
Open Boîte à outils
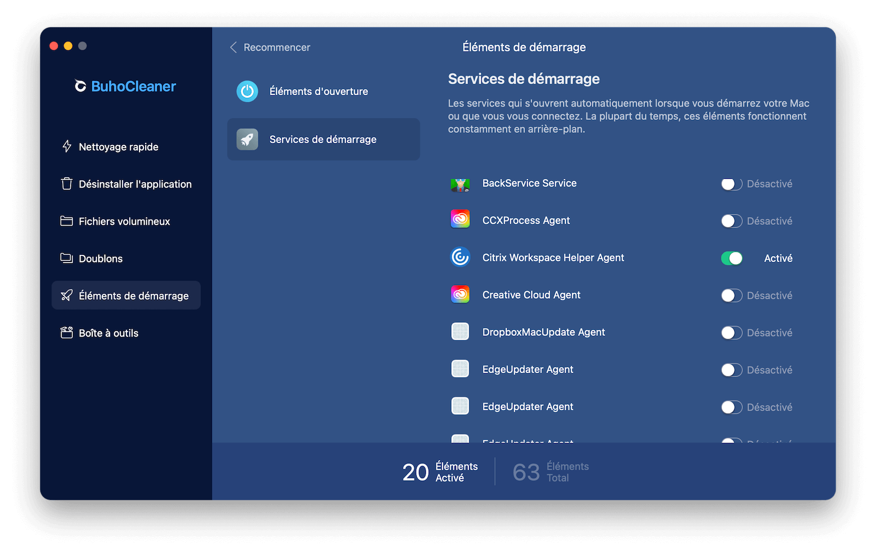pos(126,333)
